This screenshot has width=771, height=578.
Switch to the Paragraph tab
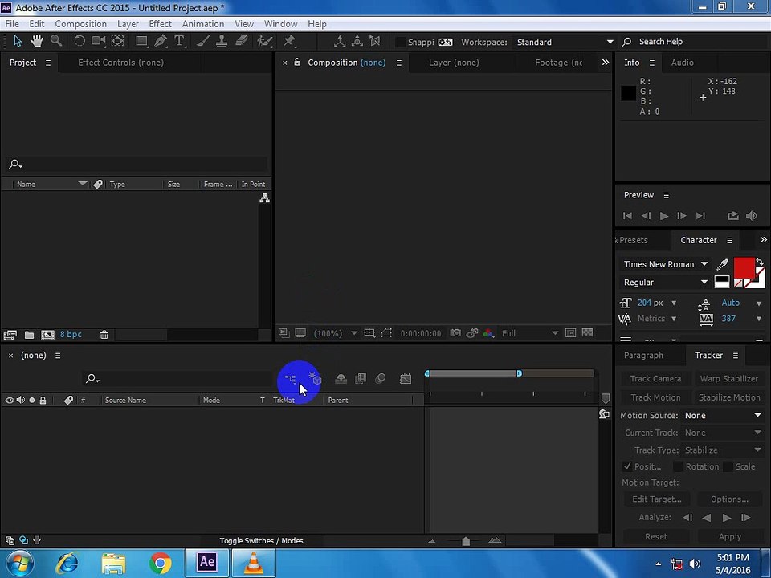643,356
